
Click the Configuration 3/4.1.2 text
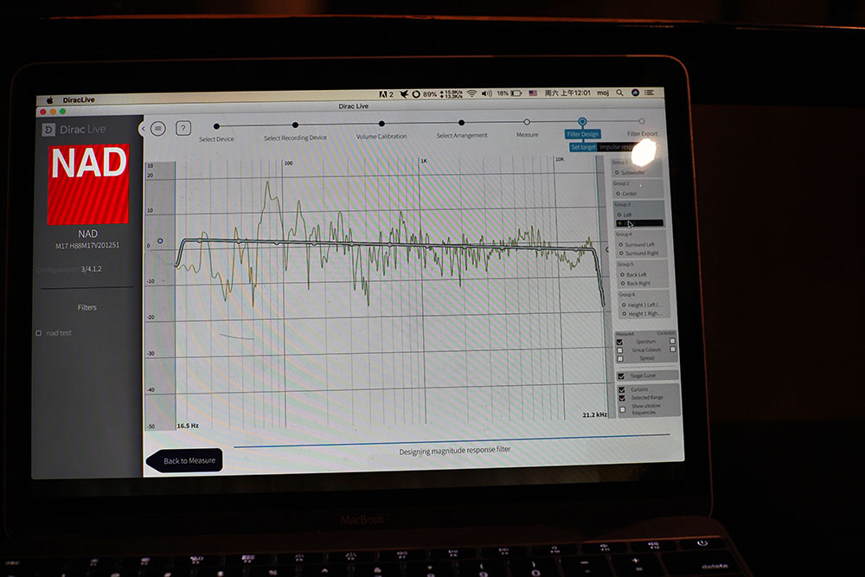69,270
